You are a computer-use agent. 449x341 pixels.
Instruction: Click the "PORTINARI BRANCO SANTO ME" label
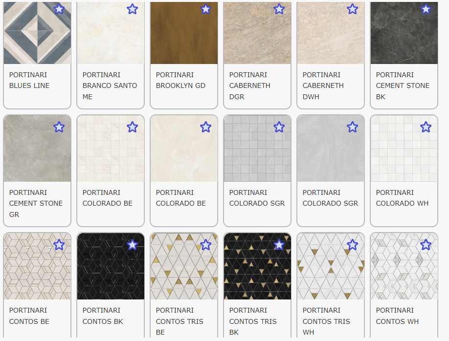[x=110, y=85]
